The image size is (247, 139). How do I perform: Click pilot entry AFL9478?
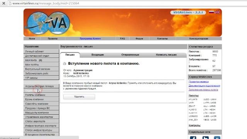pyautogui.click(x=193, y=100)
